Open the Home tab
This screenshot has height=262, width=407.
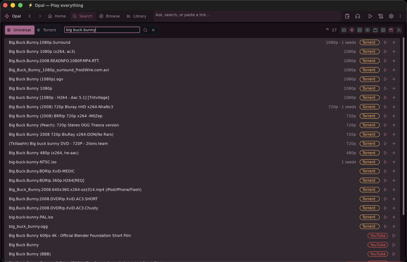pos(57,16)
